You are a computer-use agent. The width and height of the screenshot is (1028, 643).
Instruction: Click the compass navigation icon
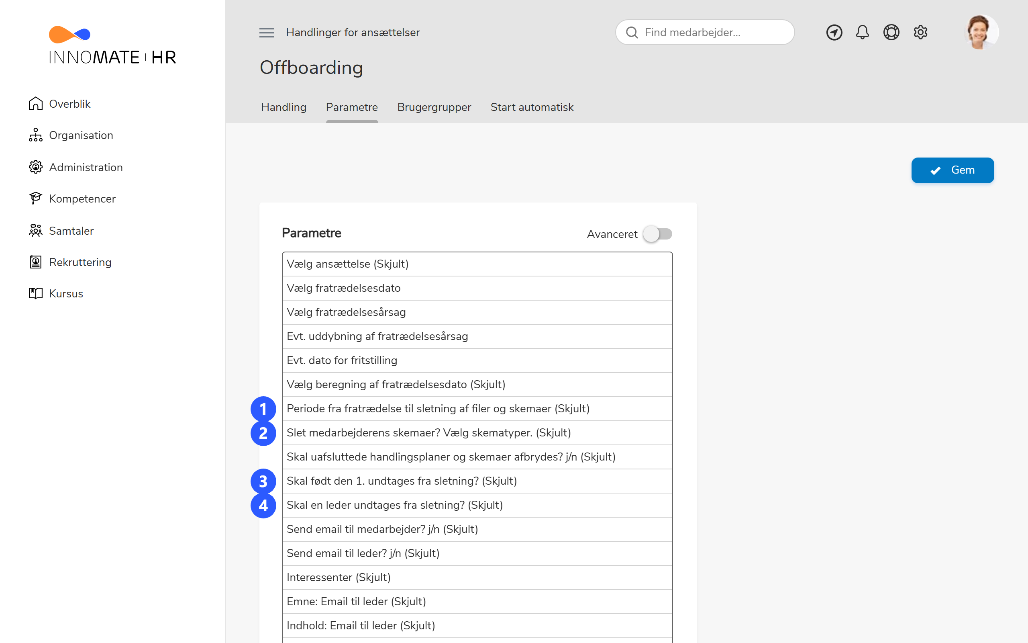pyautogui.click(x=834, y=32)
